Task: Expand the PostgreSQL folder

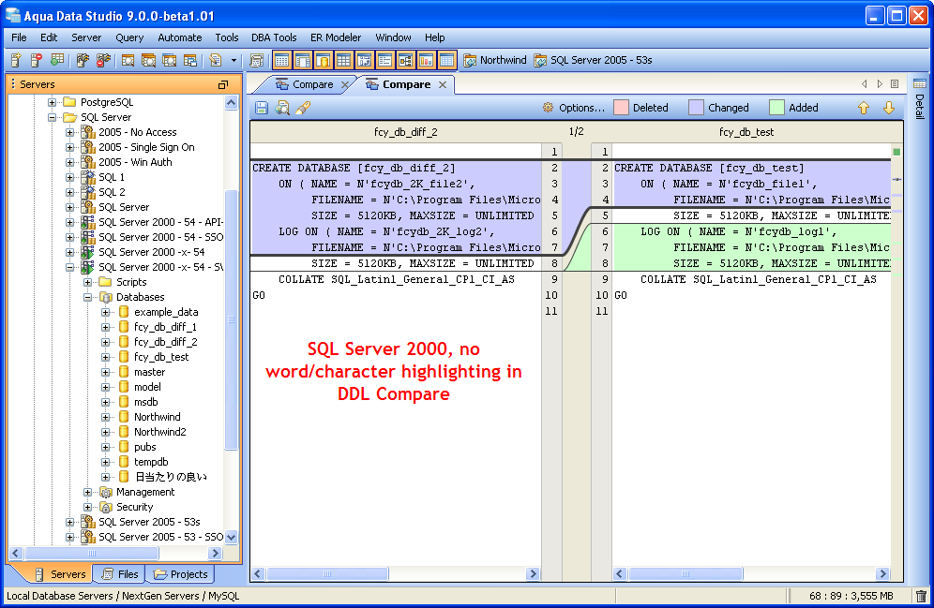Action: pos(52,102)
